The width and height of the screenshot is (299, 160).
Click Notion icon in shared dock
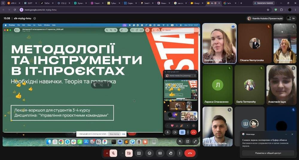coord(98,142)
